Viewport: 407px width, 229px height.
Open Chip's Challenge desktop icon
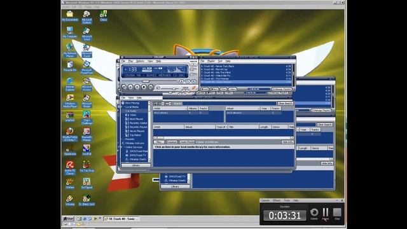click(x=86, y=118)
